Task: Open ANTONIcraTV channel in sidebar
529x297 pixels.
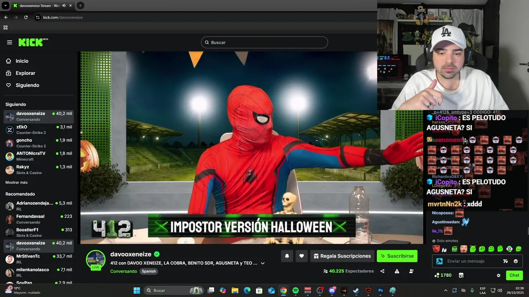Action: pos(39,156)
